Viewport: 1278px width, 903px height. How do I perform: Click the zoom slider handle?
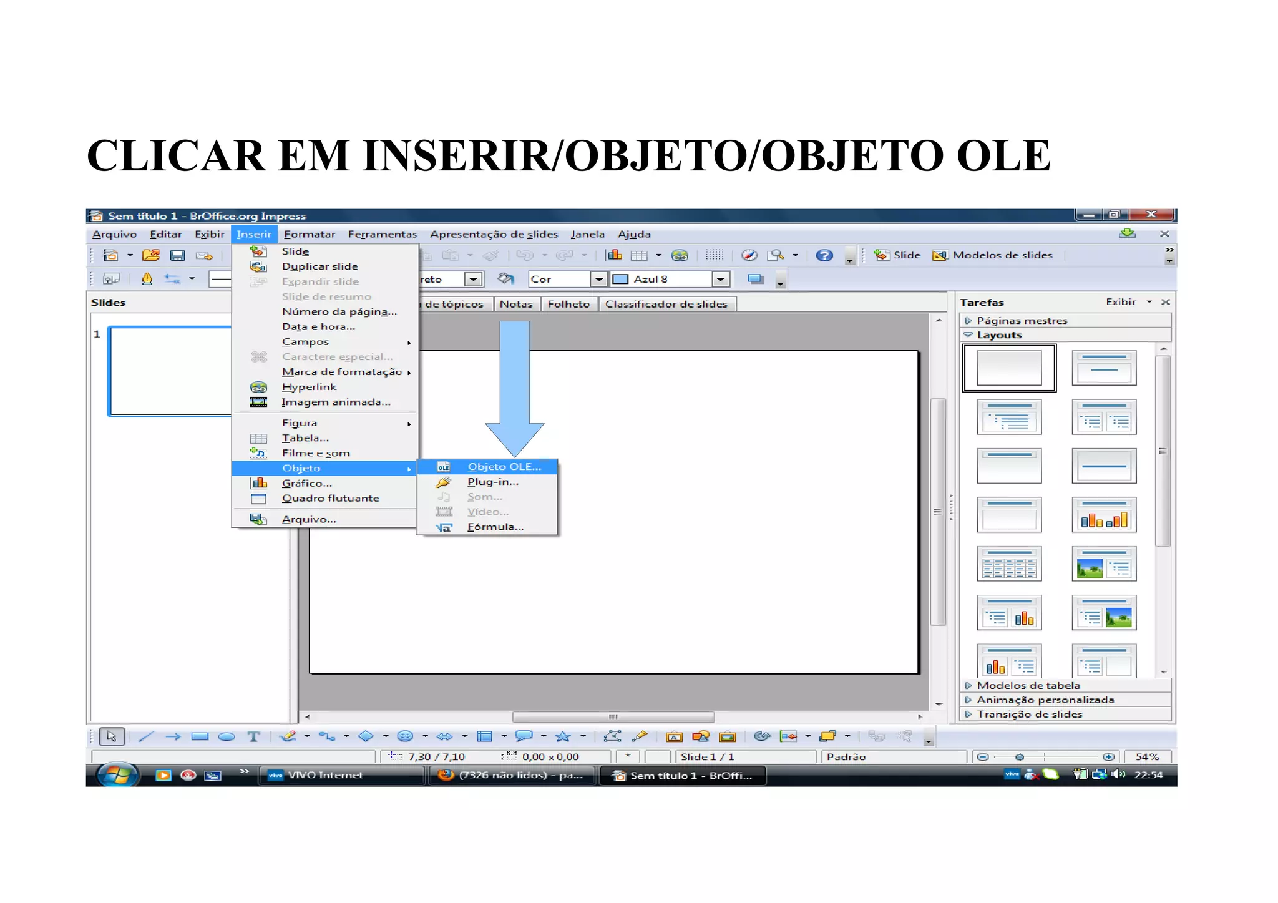point(1020,757)
